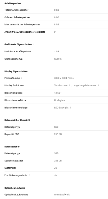Open info icon beside Grafikkarte Eigenschaften heading
The height and width of the screenshot is (199, 108).
click(x=34, y=44)
